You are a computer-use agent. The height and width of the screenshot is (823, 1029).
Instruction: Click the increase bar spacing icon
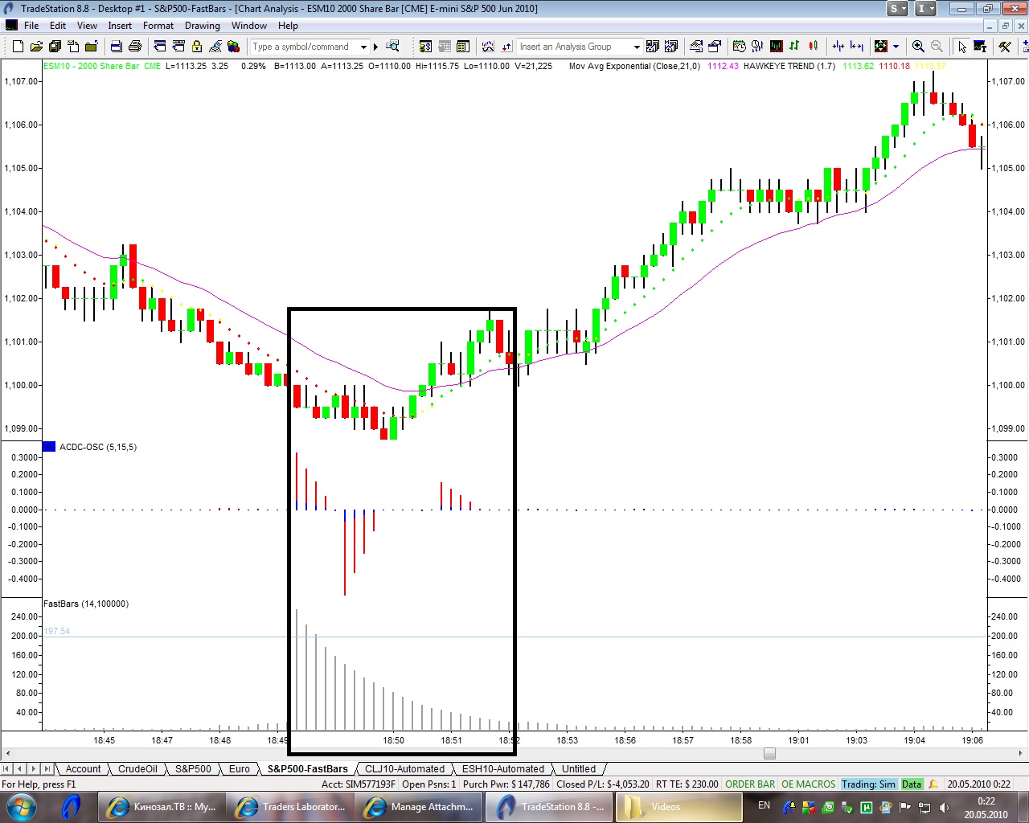pos(857,46)
